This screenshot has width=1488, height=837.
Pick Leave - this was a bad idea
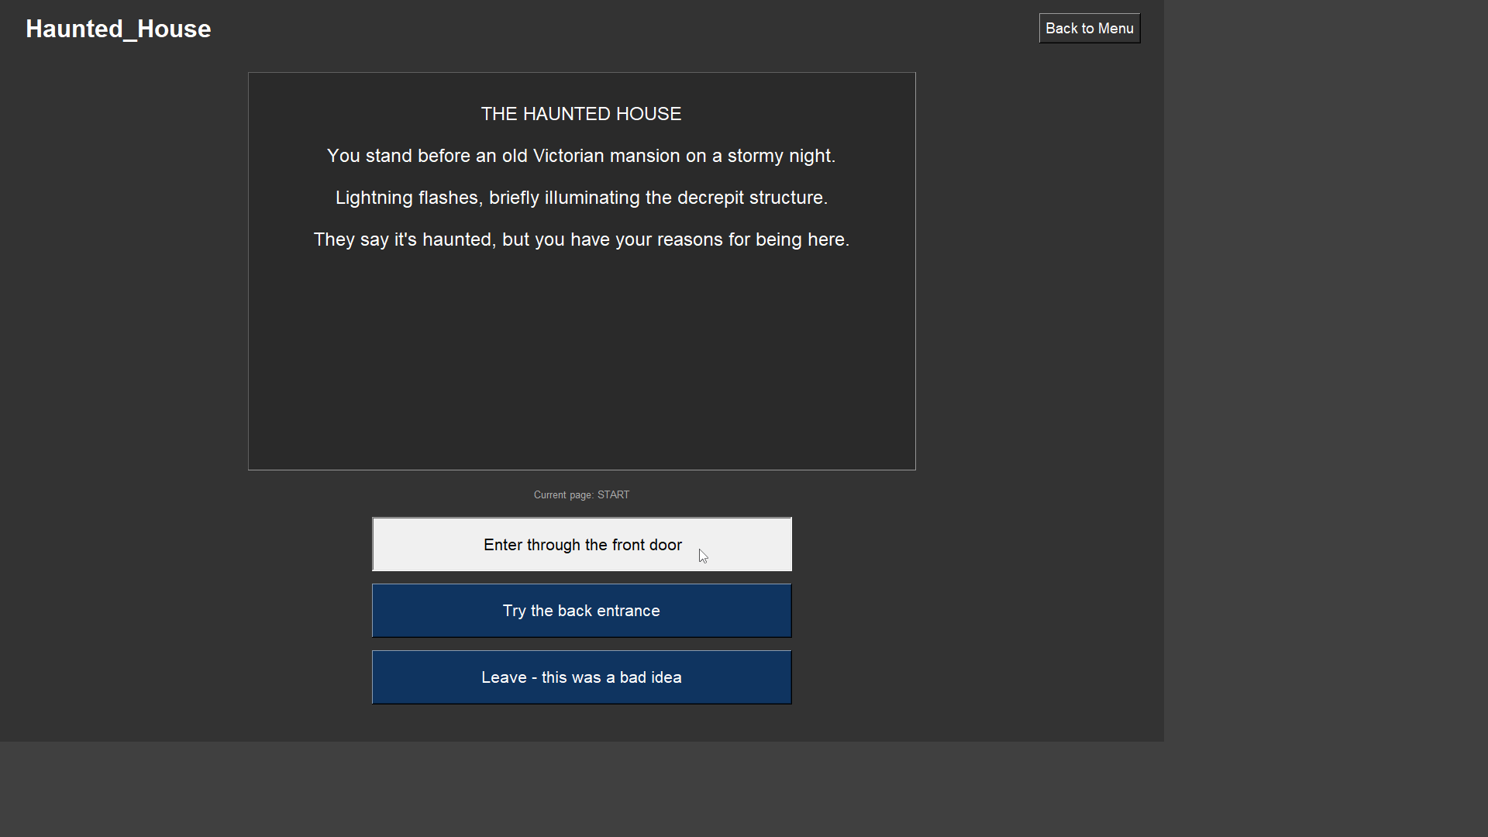click(x=581, y=677)
